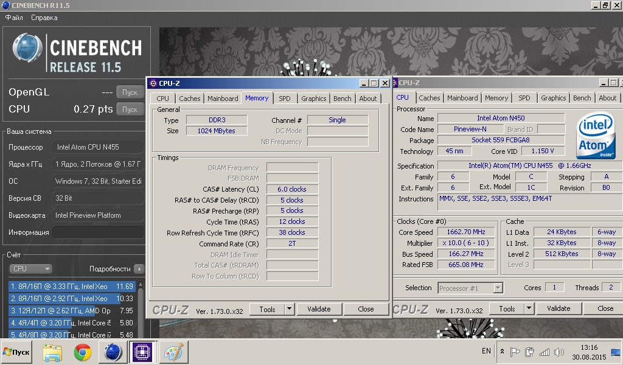Image resolution: width=623 pixels, height=365 pixels.
Task: Open Paint from the taskbar palette icon
Action: click(173, 352)
